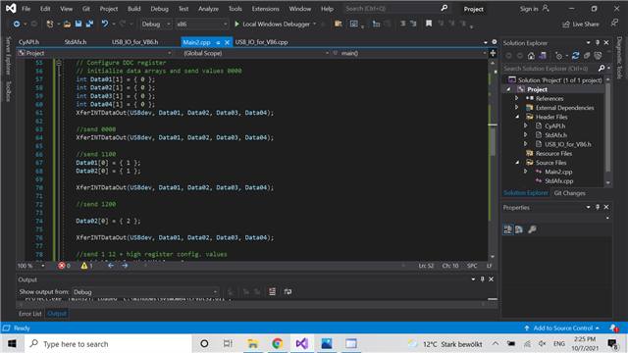Screen dimensions: 628x353
Task: Click the Clear All output icon
Action: [x=273, y=292]
